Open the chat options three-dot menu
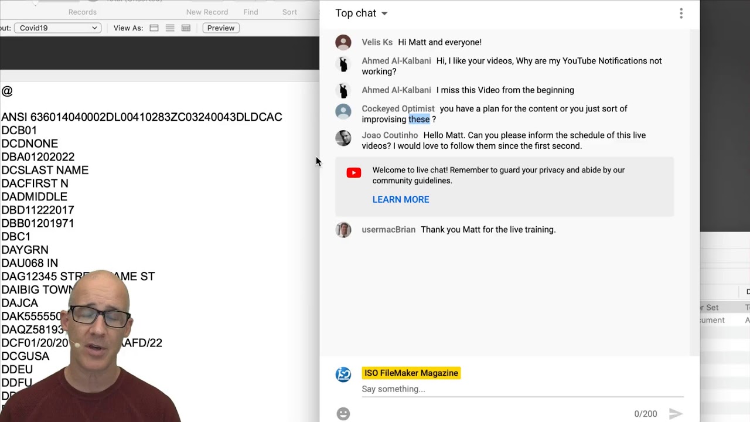Screen dimensions: 750x422 [x=681, y=13]
